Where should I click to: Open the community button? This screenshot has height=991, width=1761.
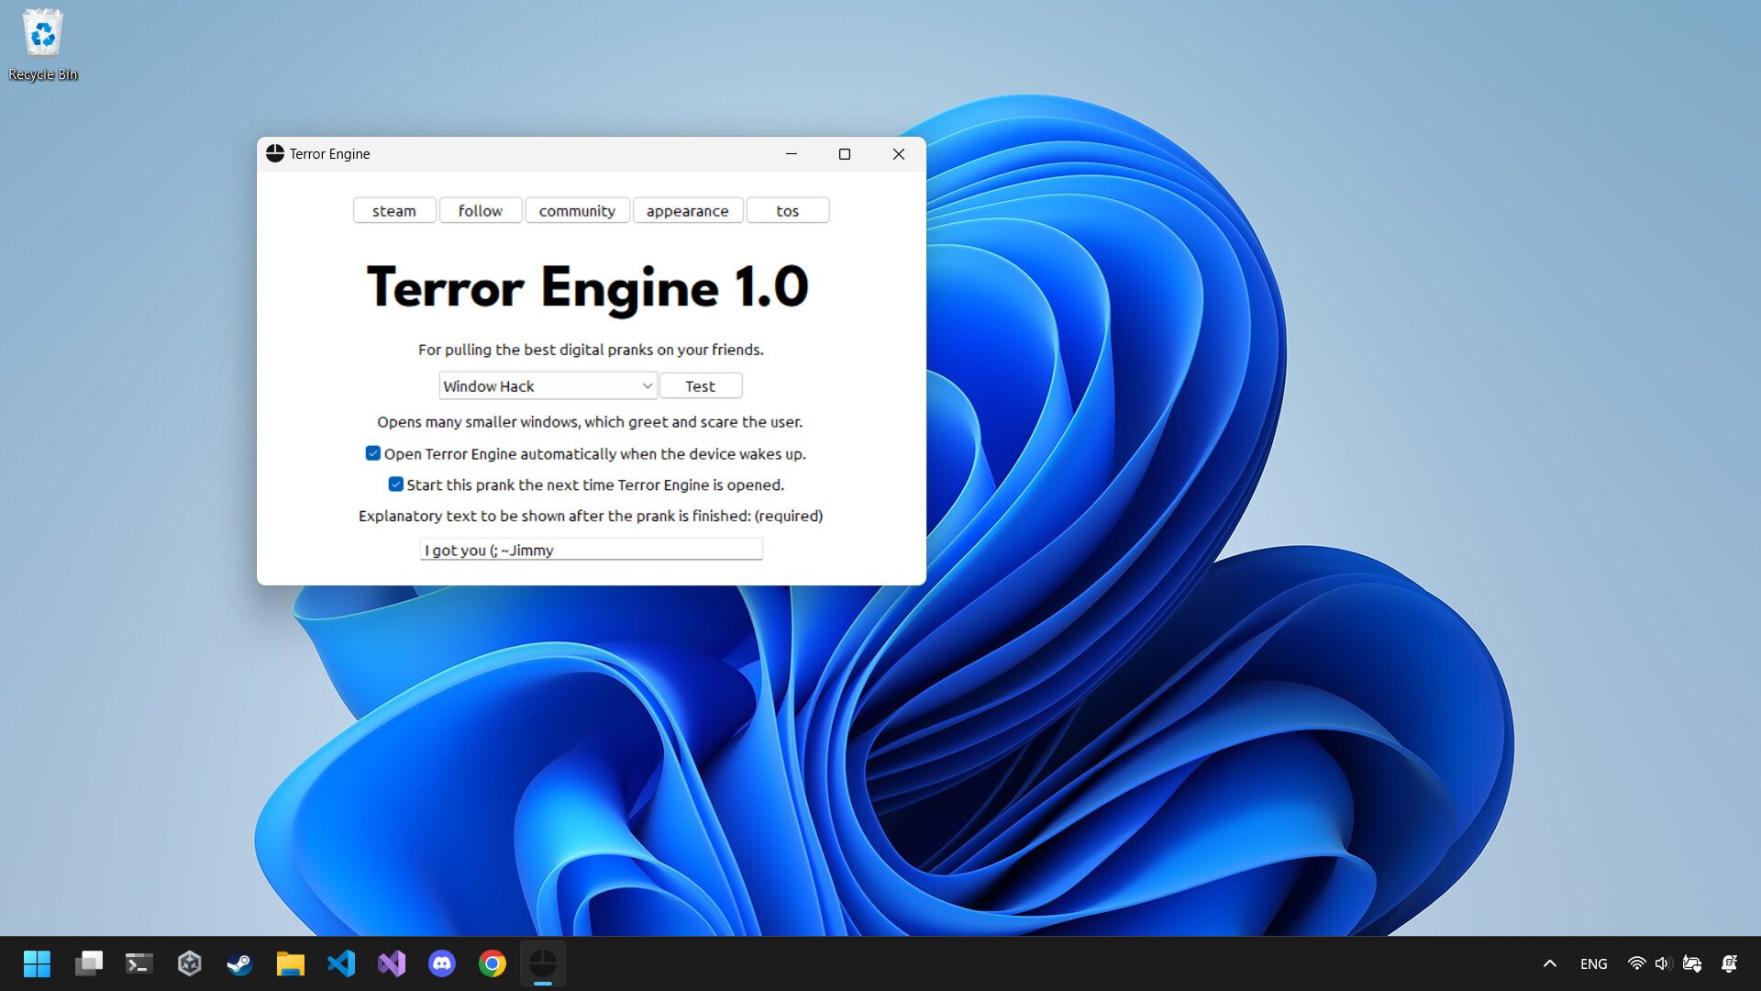577,210
